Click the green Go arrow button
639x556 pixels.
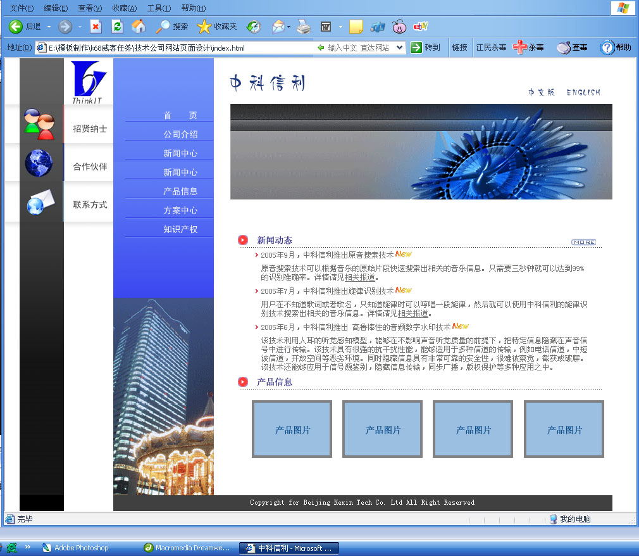coord(416,47)
